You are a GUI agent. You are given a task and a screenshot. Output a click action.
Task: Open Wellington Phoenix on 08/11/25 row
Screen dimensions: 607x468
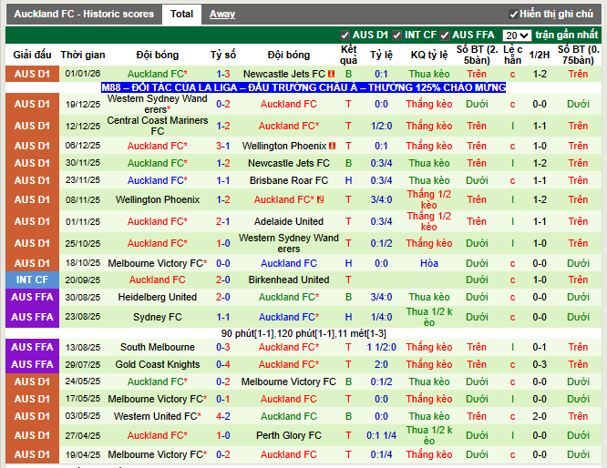[x=157, y=199]
